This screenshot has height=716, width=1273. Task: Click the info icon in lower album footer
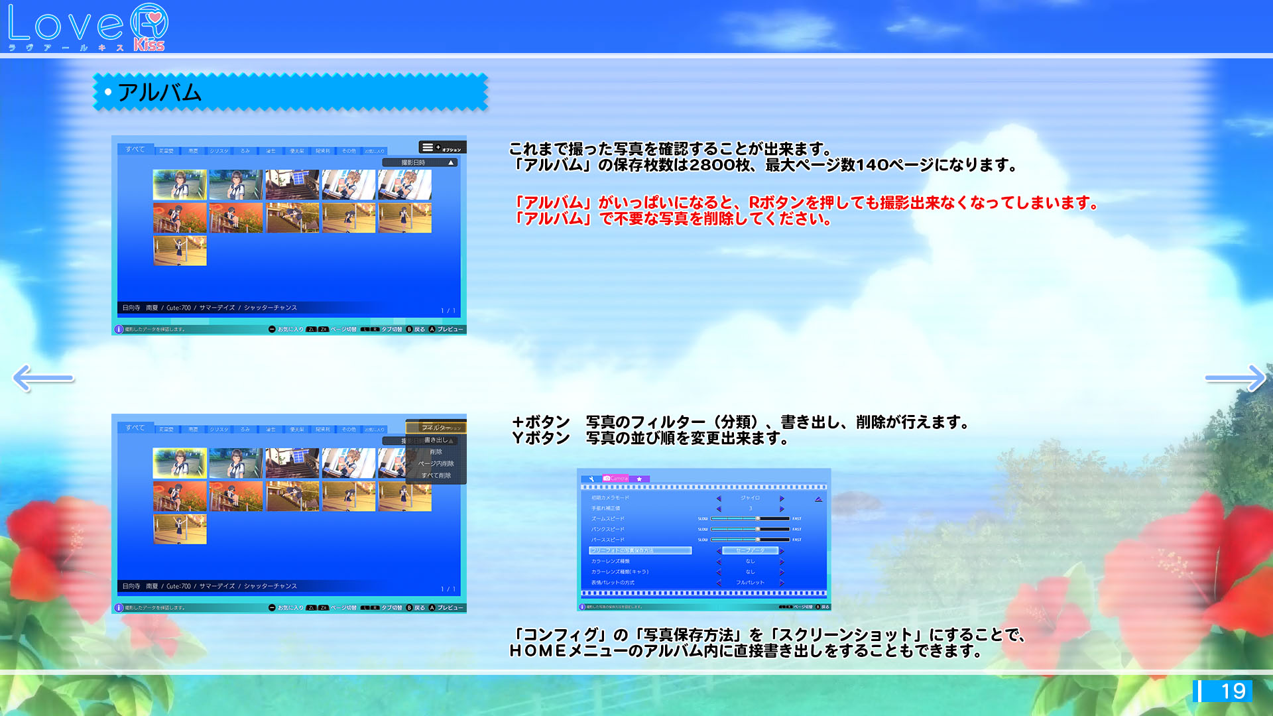point(119,608)
